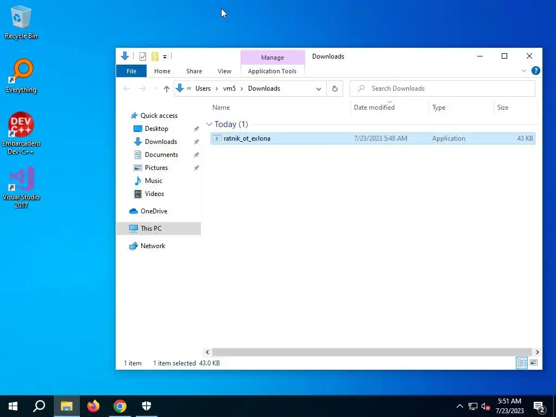Screen dimensions: 556x417
Task: Open the Recent locations dropdown arrow
Action: 155,89
